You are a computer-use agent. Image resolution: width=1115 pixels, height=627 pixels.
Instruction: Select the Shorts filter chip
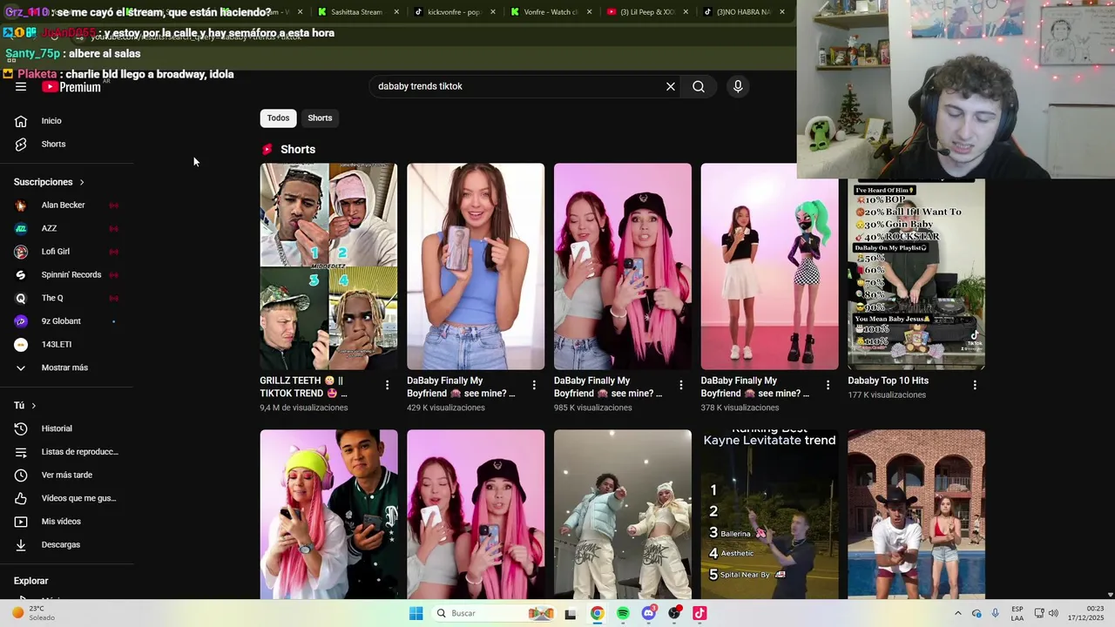click(320, 118)
